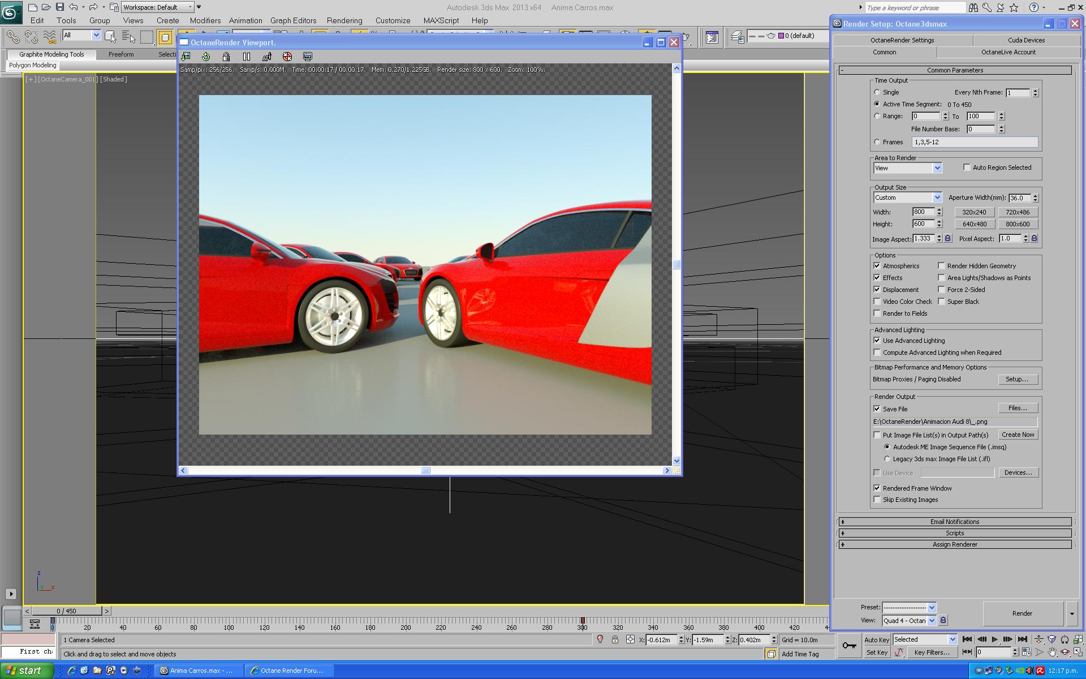Open the Output Size Custom dropdown
The image size is (1086, 679).
(937, 197)
